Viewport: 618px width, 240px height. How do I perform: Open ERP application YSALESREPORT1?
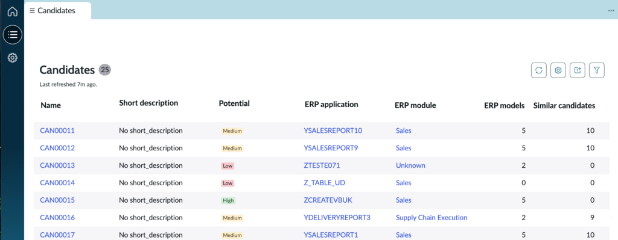coord(331,235)
